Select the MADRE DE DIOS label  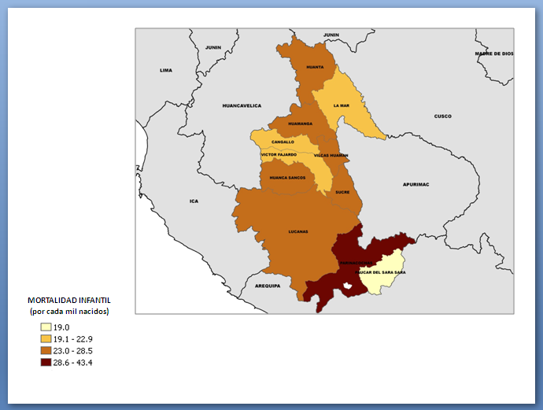[493, 54]
